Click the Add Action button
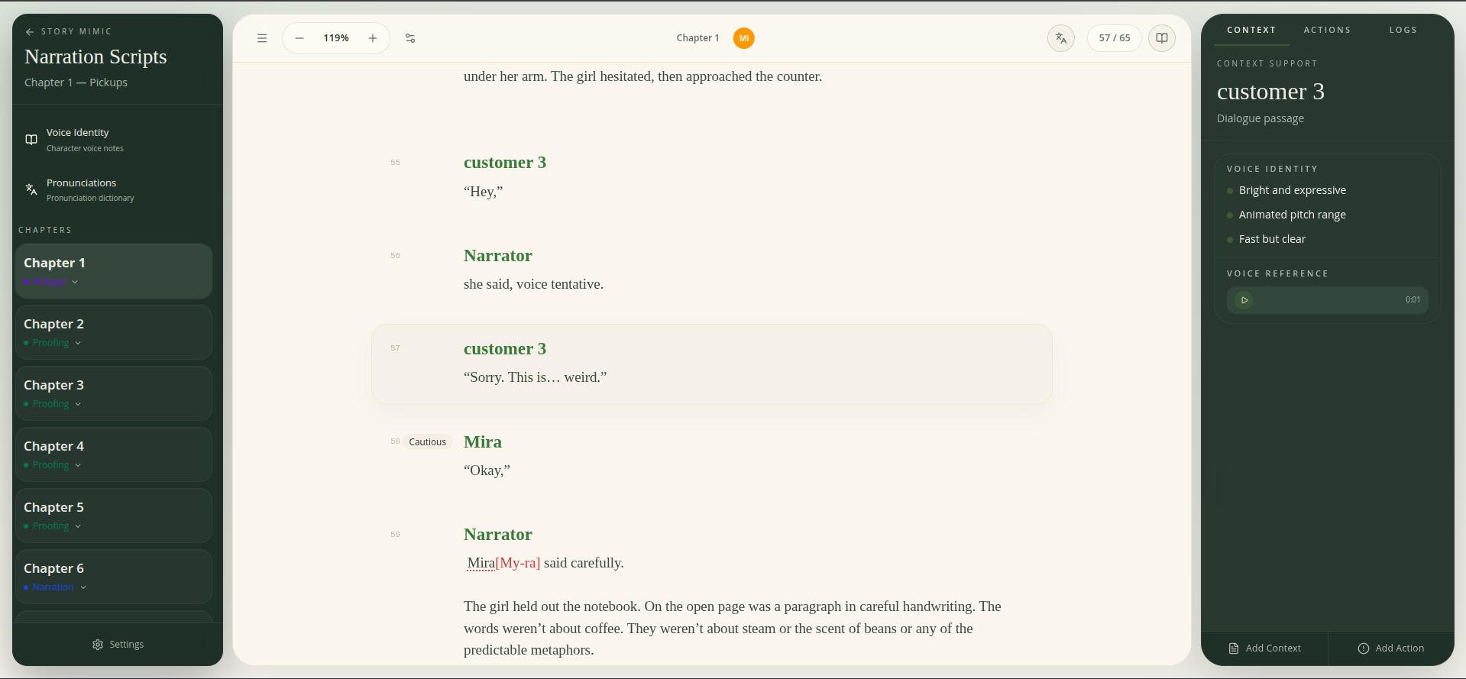 pyautogui.click(x=1390, y=648)
